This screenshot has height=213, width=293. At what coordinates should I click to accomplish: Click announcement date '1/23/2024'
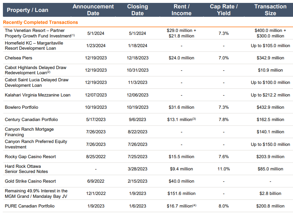(x=96, y=46)
